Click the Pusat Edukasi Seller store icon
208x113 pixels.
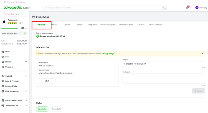tap(3, 101)
